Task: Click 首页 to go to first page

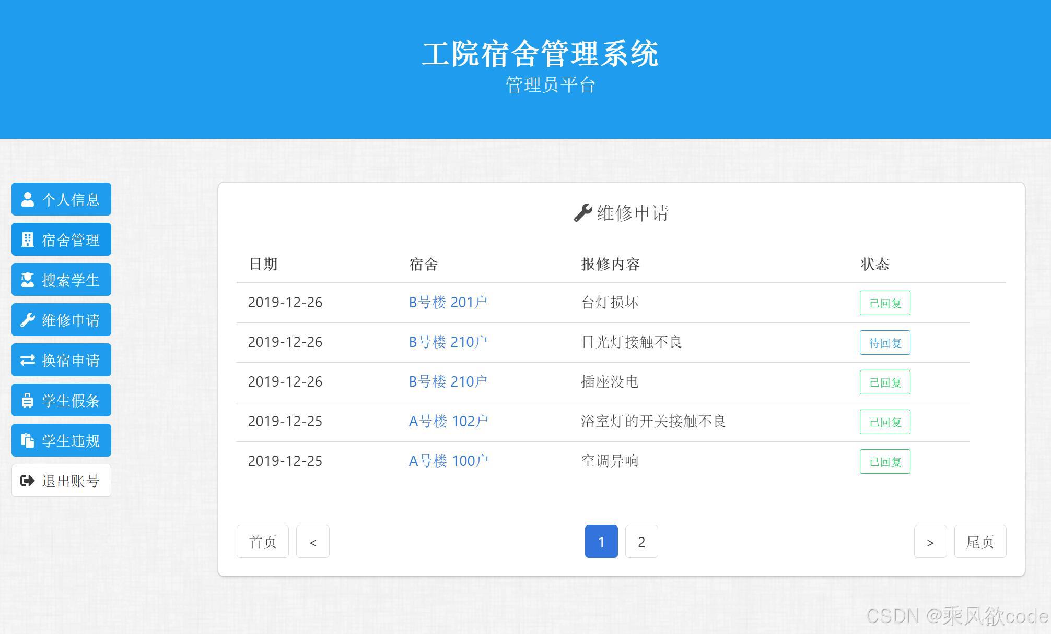Action: point(263,541)
